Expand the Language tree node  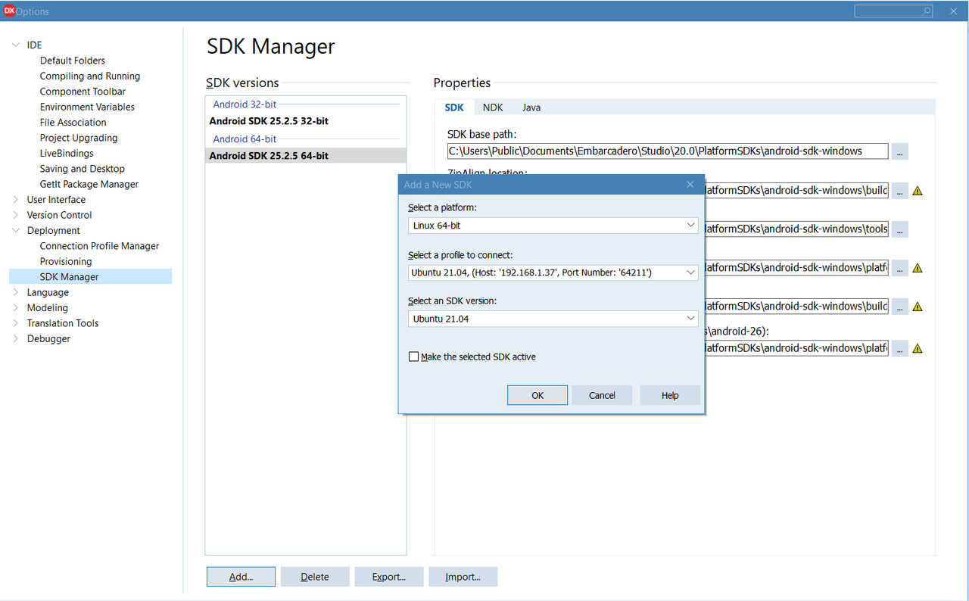pyautogui.click(x=16, y=292)
